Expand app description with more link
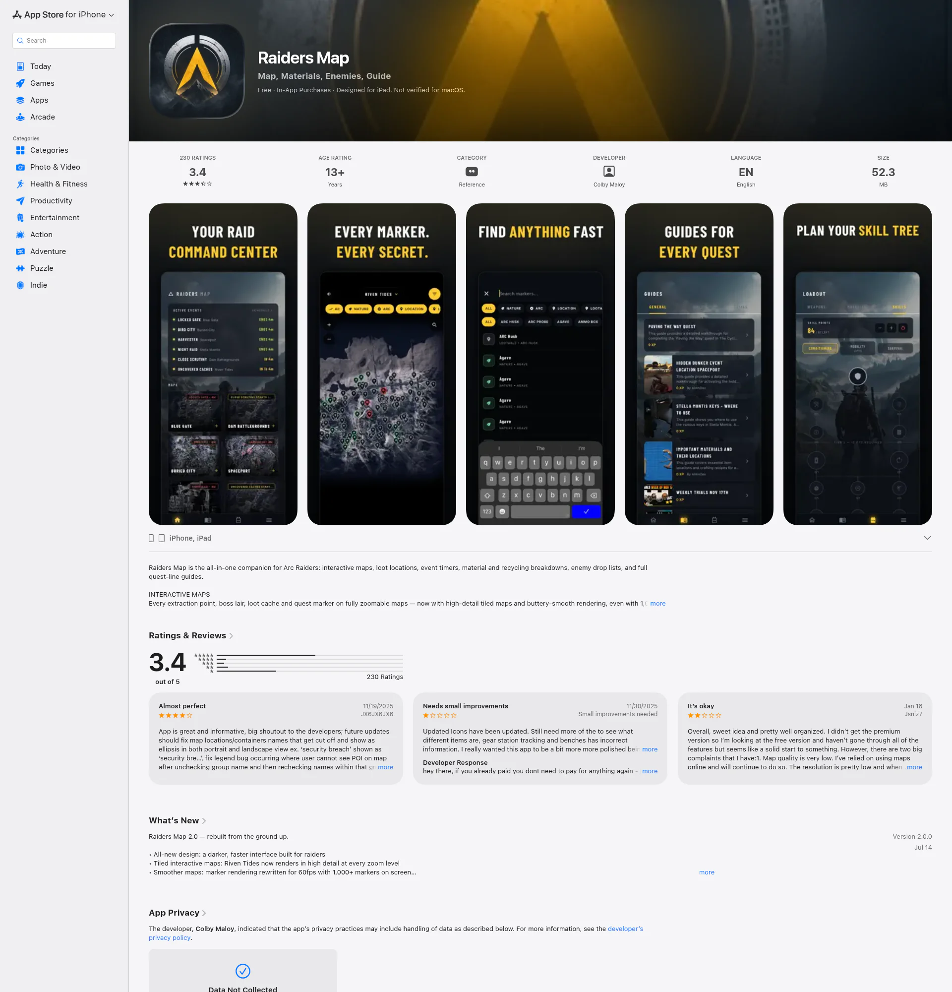Viewport: 952px width, 992px height. point(657,603)
